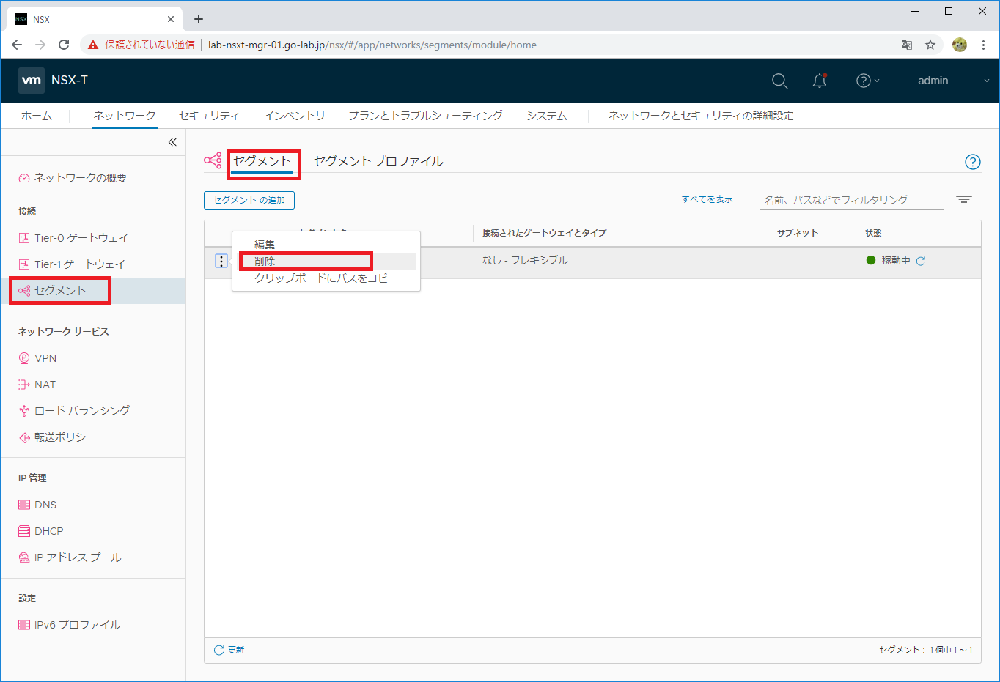1000x682 pixels.
Task: Open ネットワークとセキュリティの詳細設定 tab
Action: (x=700, y=116)
